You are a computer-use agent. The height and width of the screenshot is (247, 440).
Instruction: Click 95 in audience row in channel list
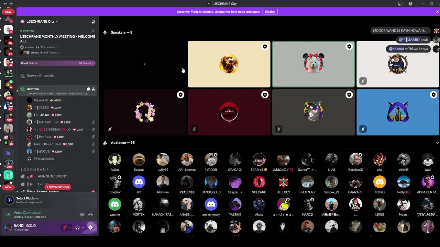pyautogui.click(x=57, y=159)
